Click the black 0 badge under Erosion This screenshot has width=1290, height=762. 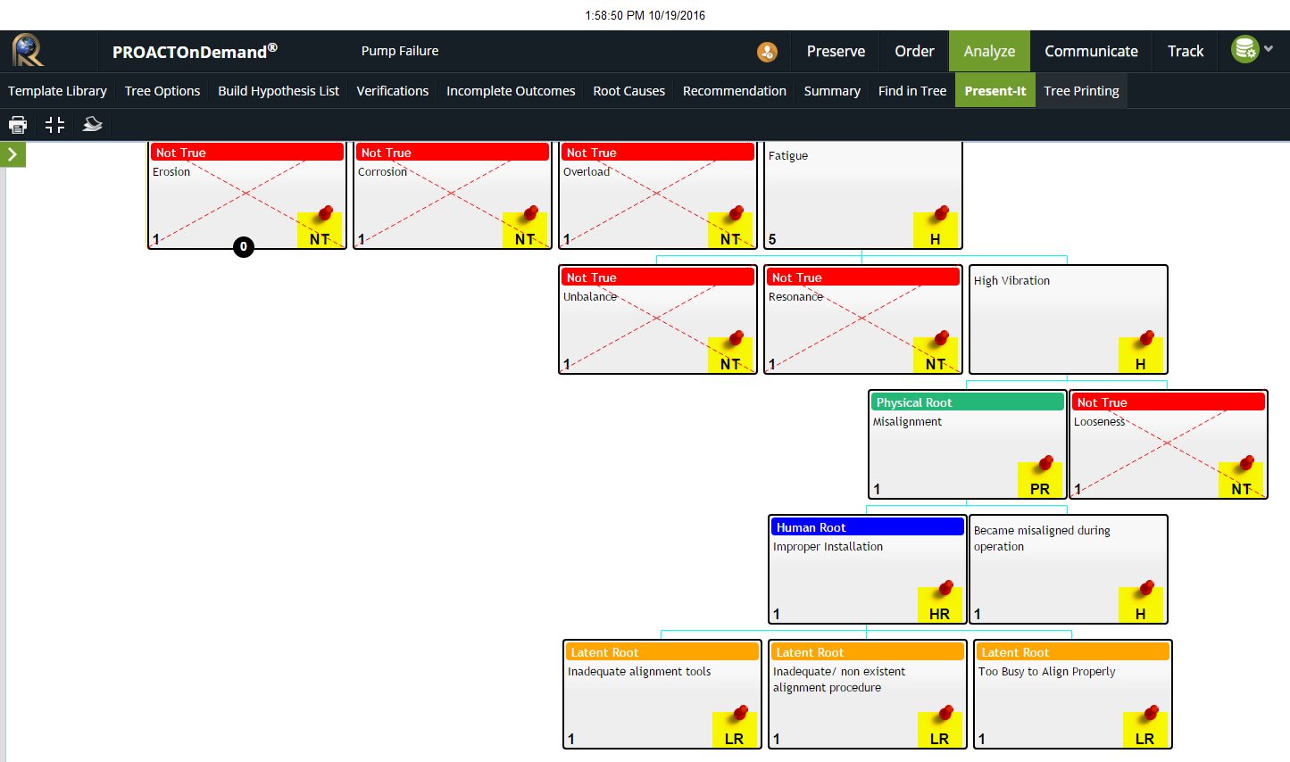point(244,246)
